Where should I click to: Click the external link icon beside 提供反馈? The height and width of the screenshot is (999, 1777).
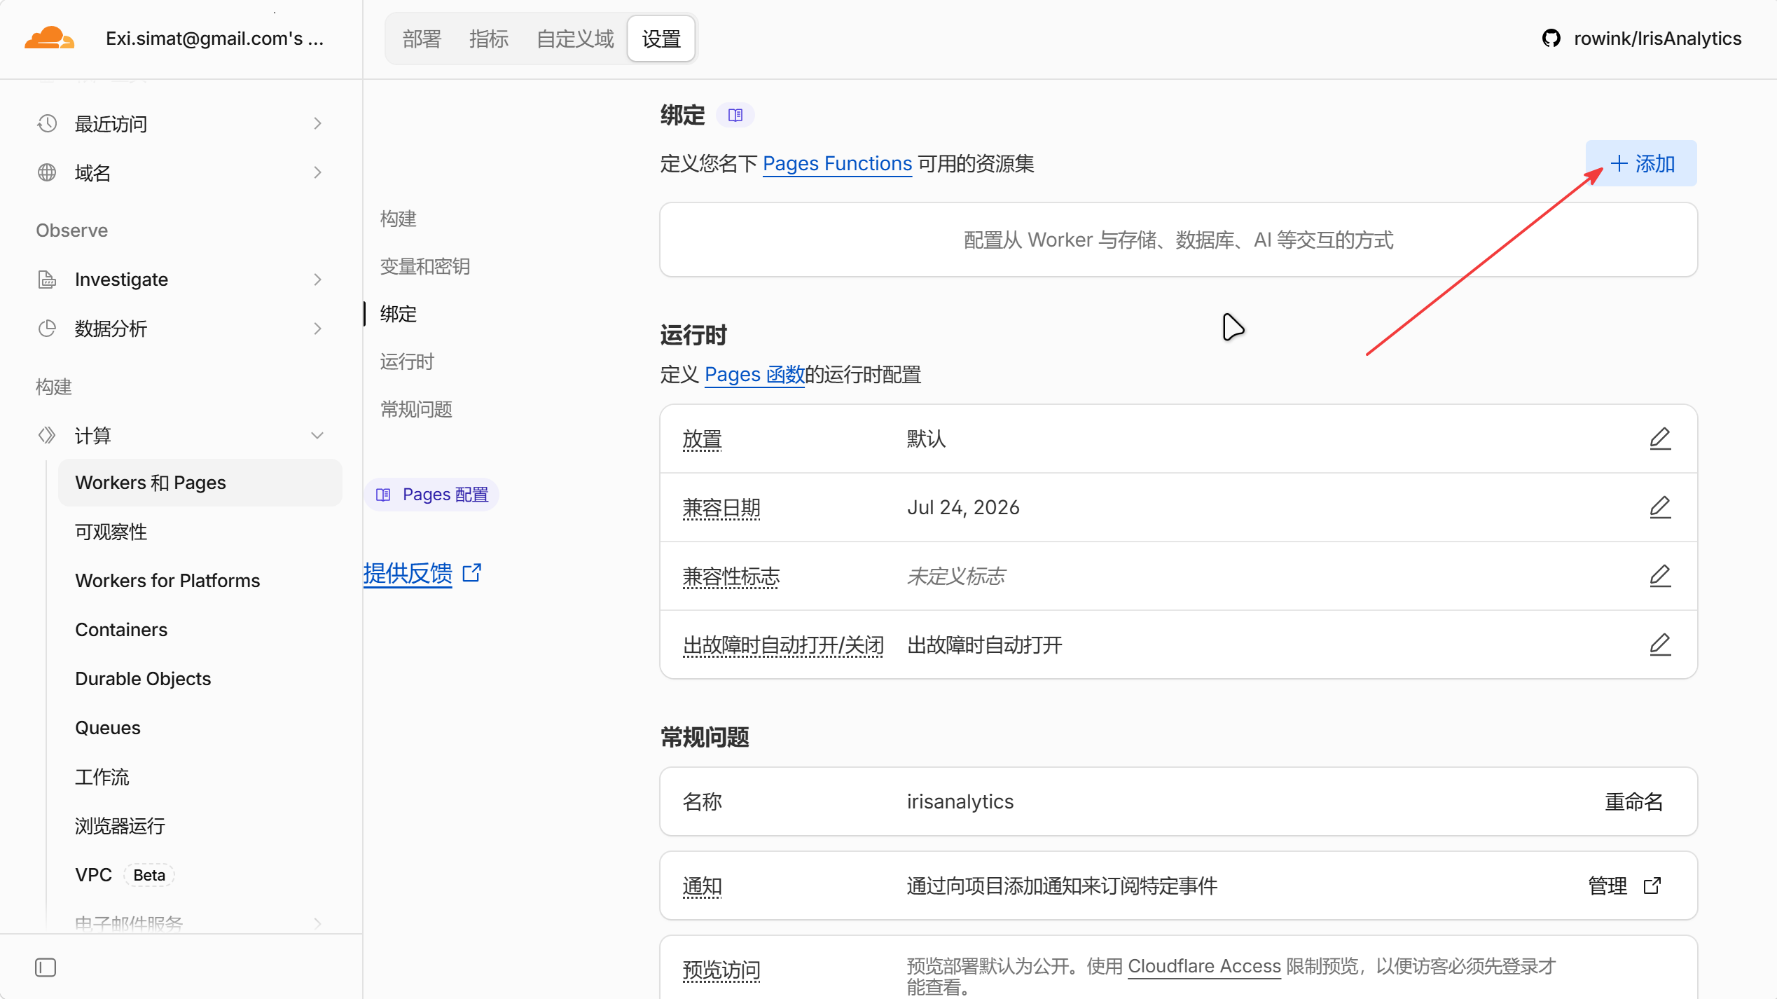tap(472, 573)
